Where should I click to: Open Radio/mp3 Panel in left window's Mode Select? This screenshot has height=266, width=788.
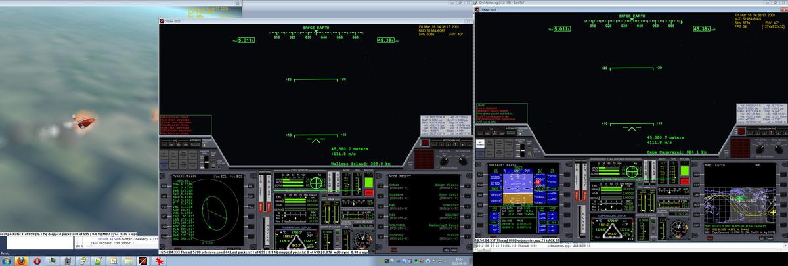coord(443,225)
